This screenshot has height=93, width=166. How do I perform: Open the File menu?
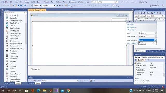coord(6,2)
